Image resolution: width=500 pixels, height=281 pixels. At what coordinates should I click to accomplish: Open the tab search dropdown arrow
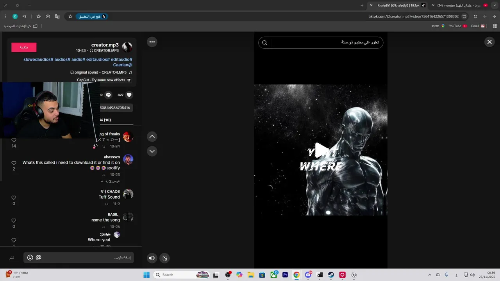point(494,5)
